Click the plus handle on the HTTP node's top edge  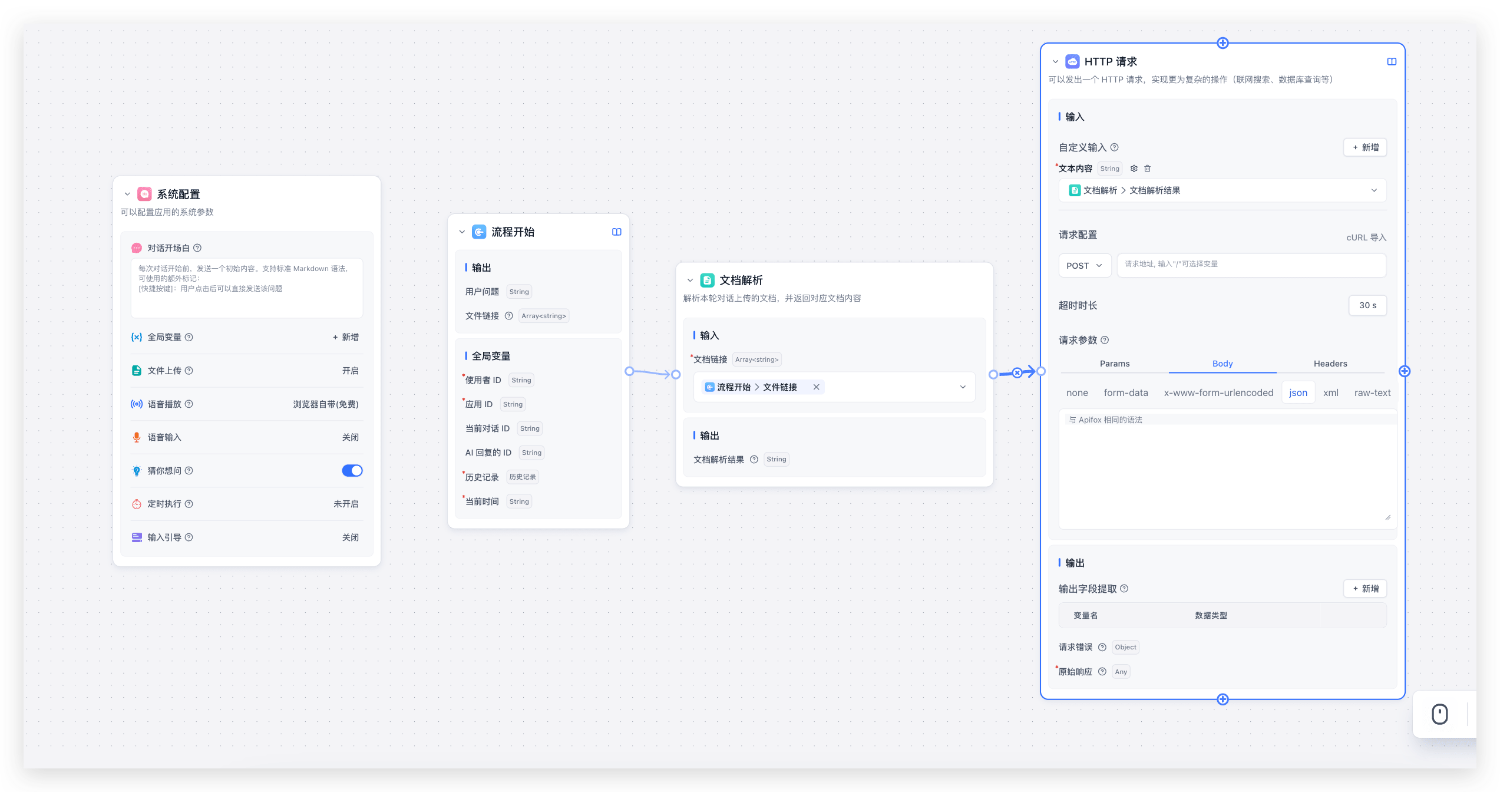(x=1223, y=43)
